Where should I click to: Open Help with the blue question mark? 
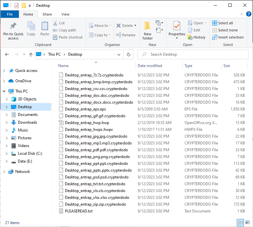(x=249, y=14)
